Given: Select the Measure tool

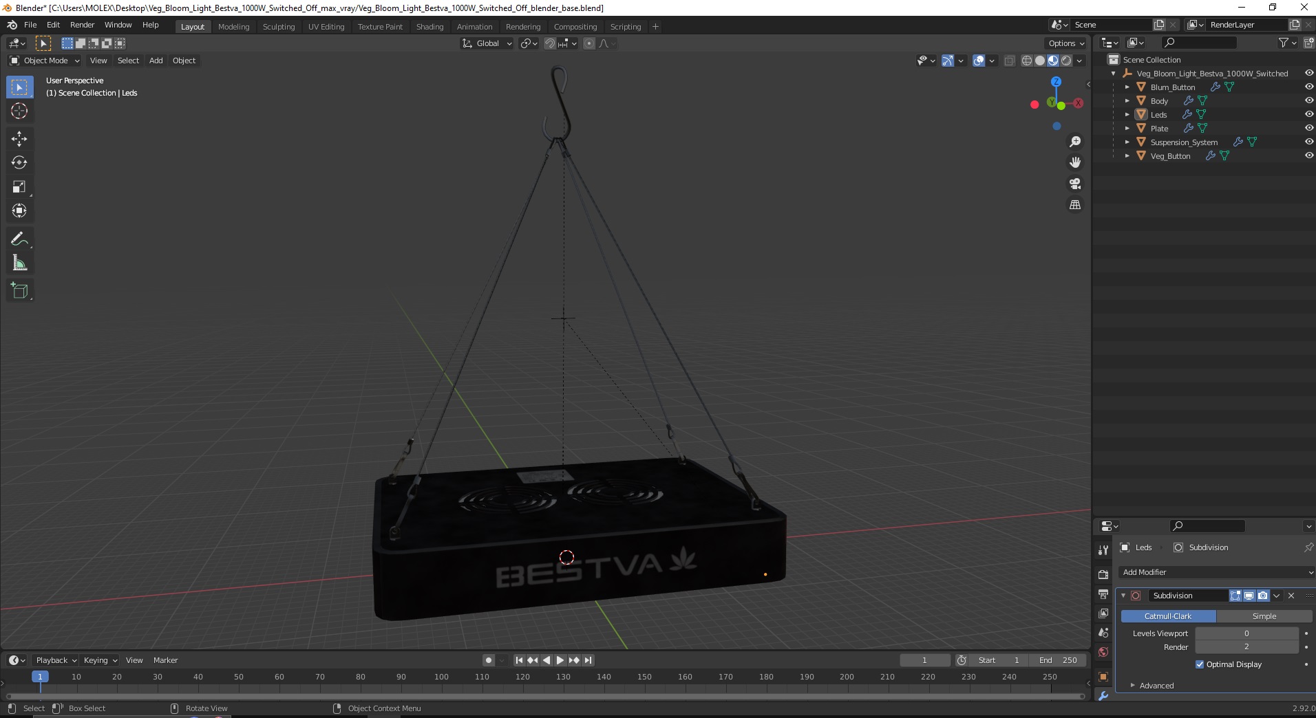Looking at the screenshot, I should pos(19,263).
